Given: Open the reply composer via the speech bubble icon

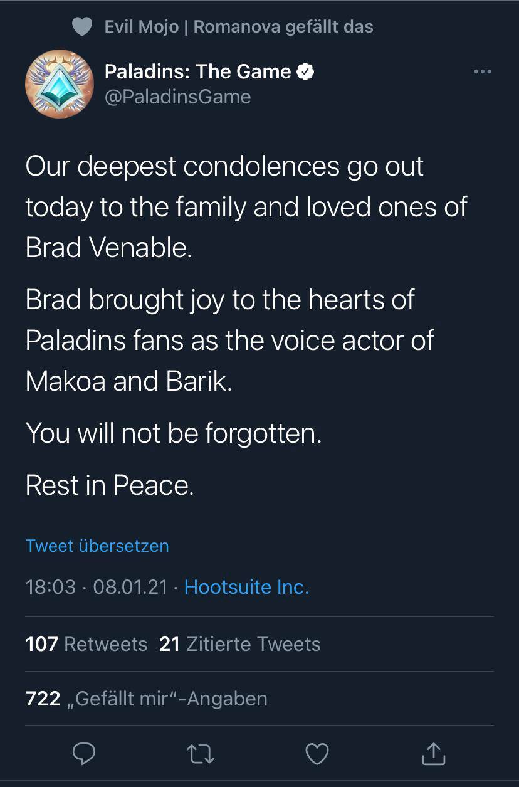Looking at the screenshot, I should click(x=85, y=754).
